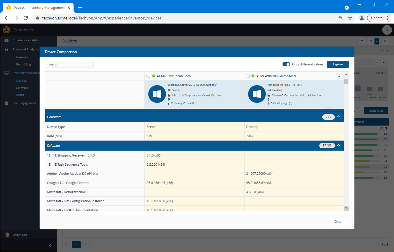Viewport: 394px width, 252px height.
Task: Select Microsoft - DefaultPackMSI row label
Action: click(x=67, y=192)
